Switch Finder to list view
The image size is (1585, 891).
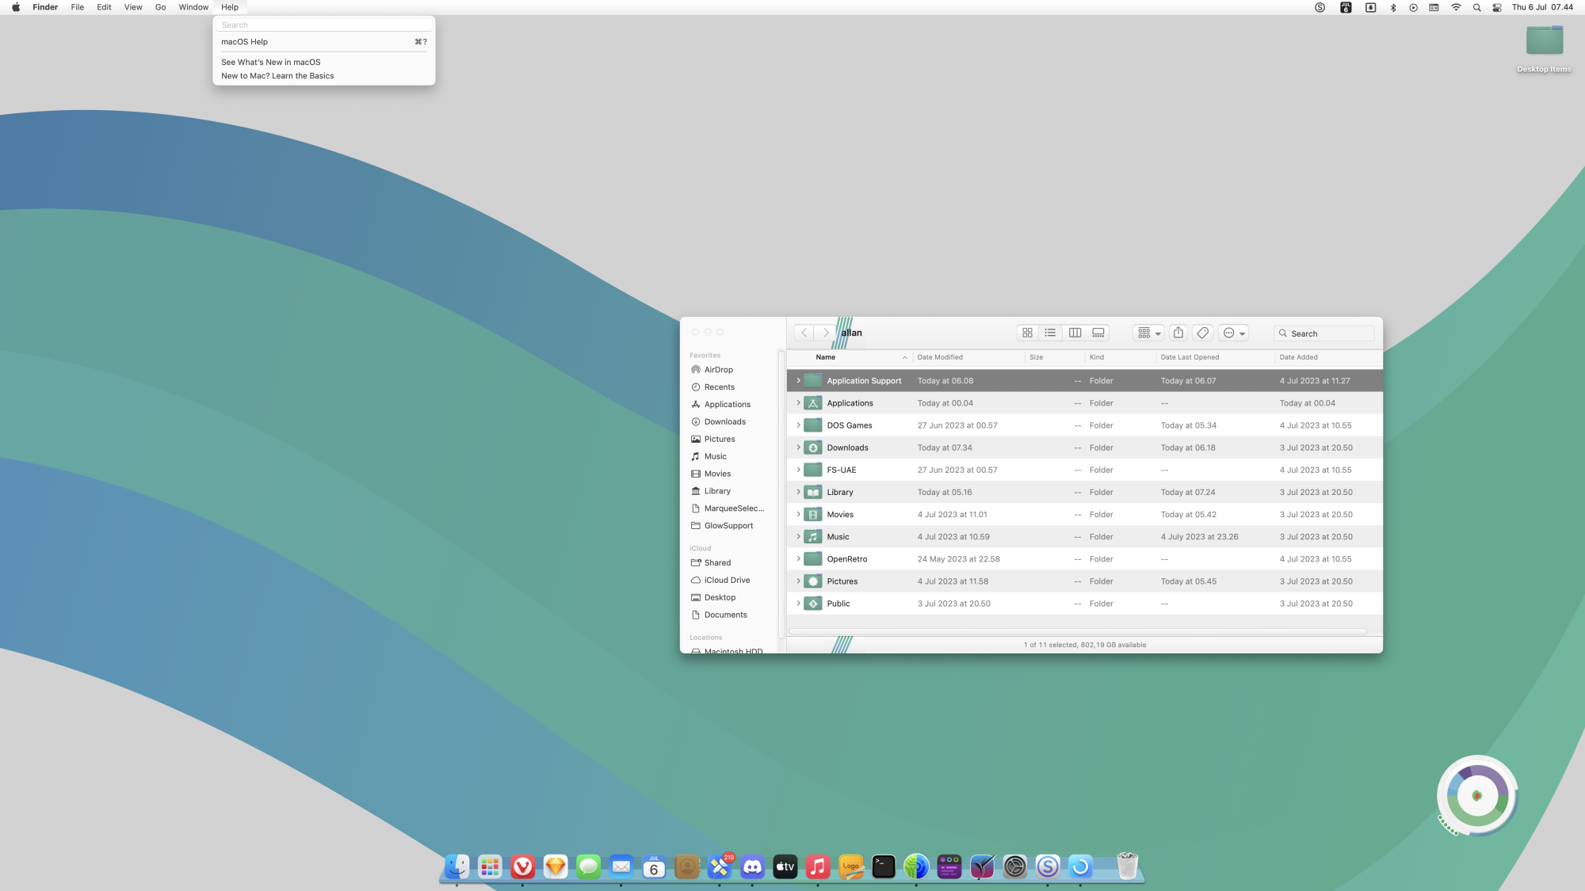1050,333
